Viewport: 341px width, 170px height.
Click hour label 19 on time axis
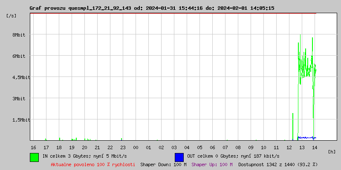point(72,147)
